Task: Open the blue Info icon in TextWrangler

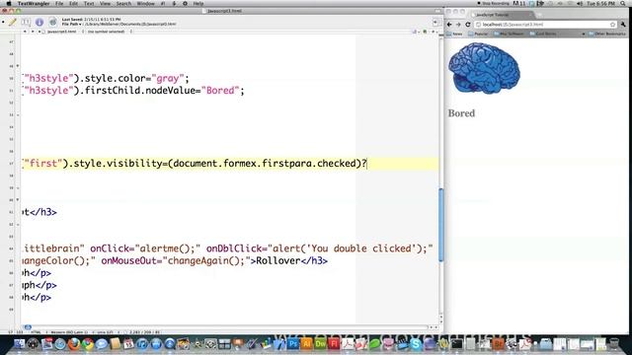Action: (x=39, y=22)
